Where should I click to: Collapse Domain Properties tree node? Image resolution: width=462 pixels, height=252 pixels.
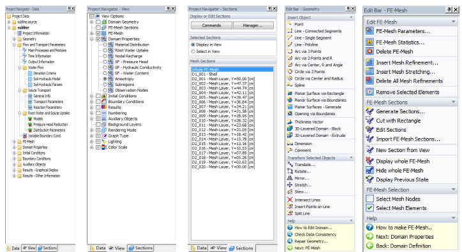point(92,39)
